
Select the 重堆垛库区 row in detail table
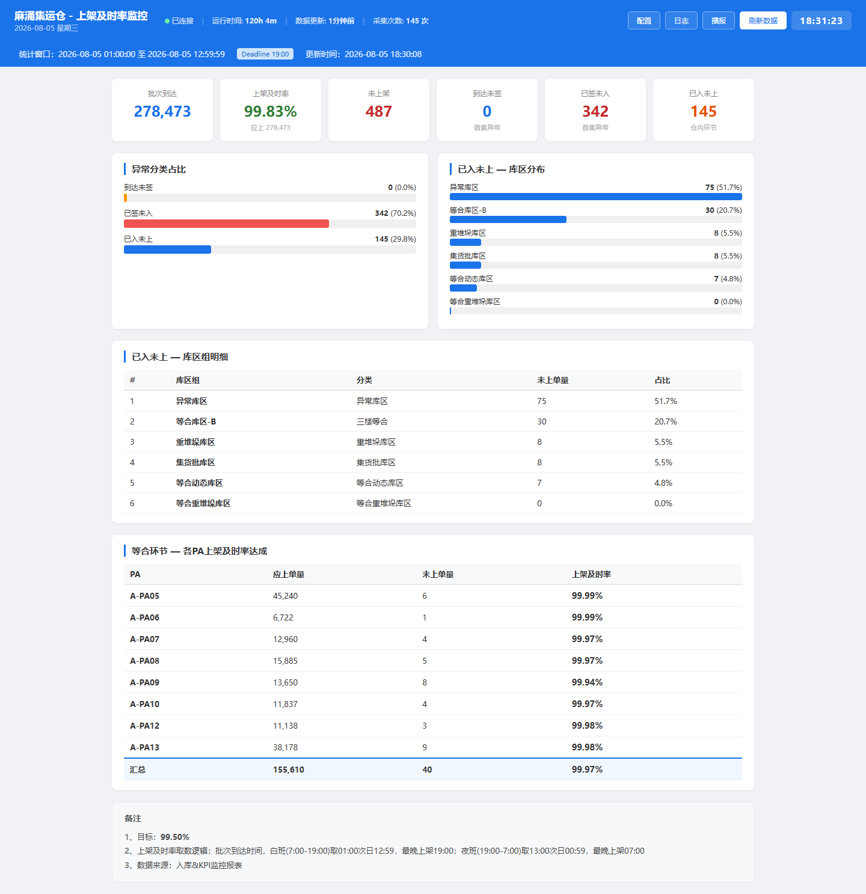point(433,442)
